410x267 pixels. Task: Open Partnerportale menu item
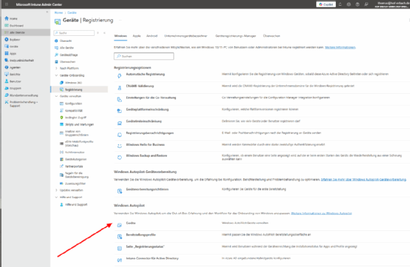74,167
